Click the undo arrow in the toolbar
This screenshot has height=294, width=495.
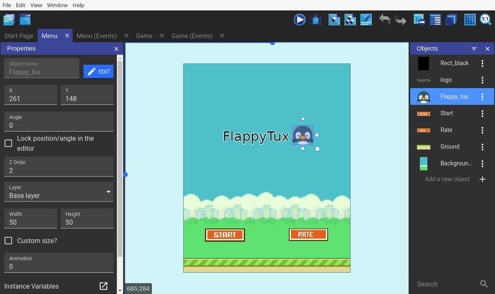click(x=385, y=19)
